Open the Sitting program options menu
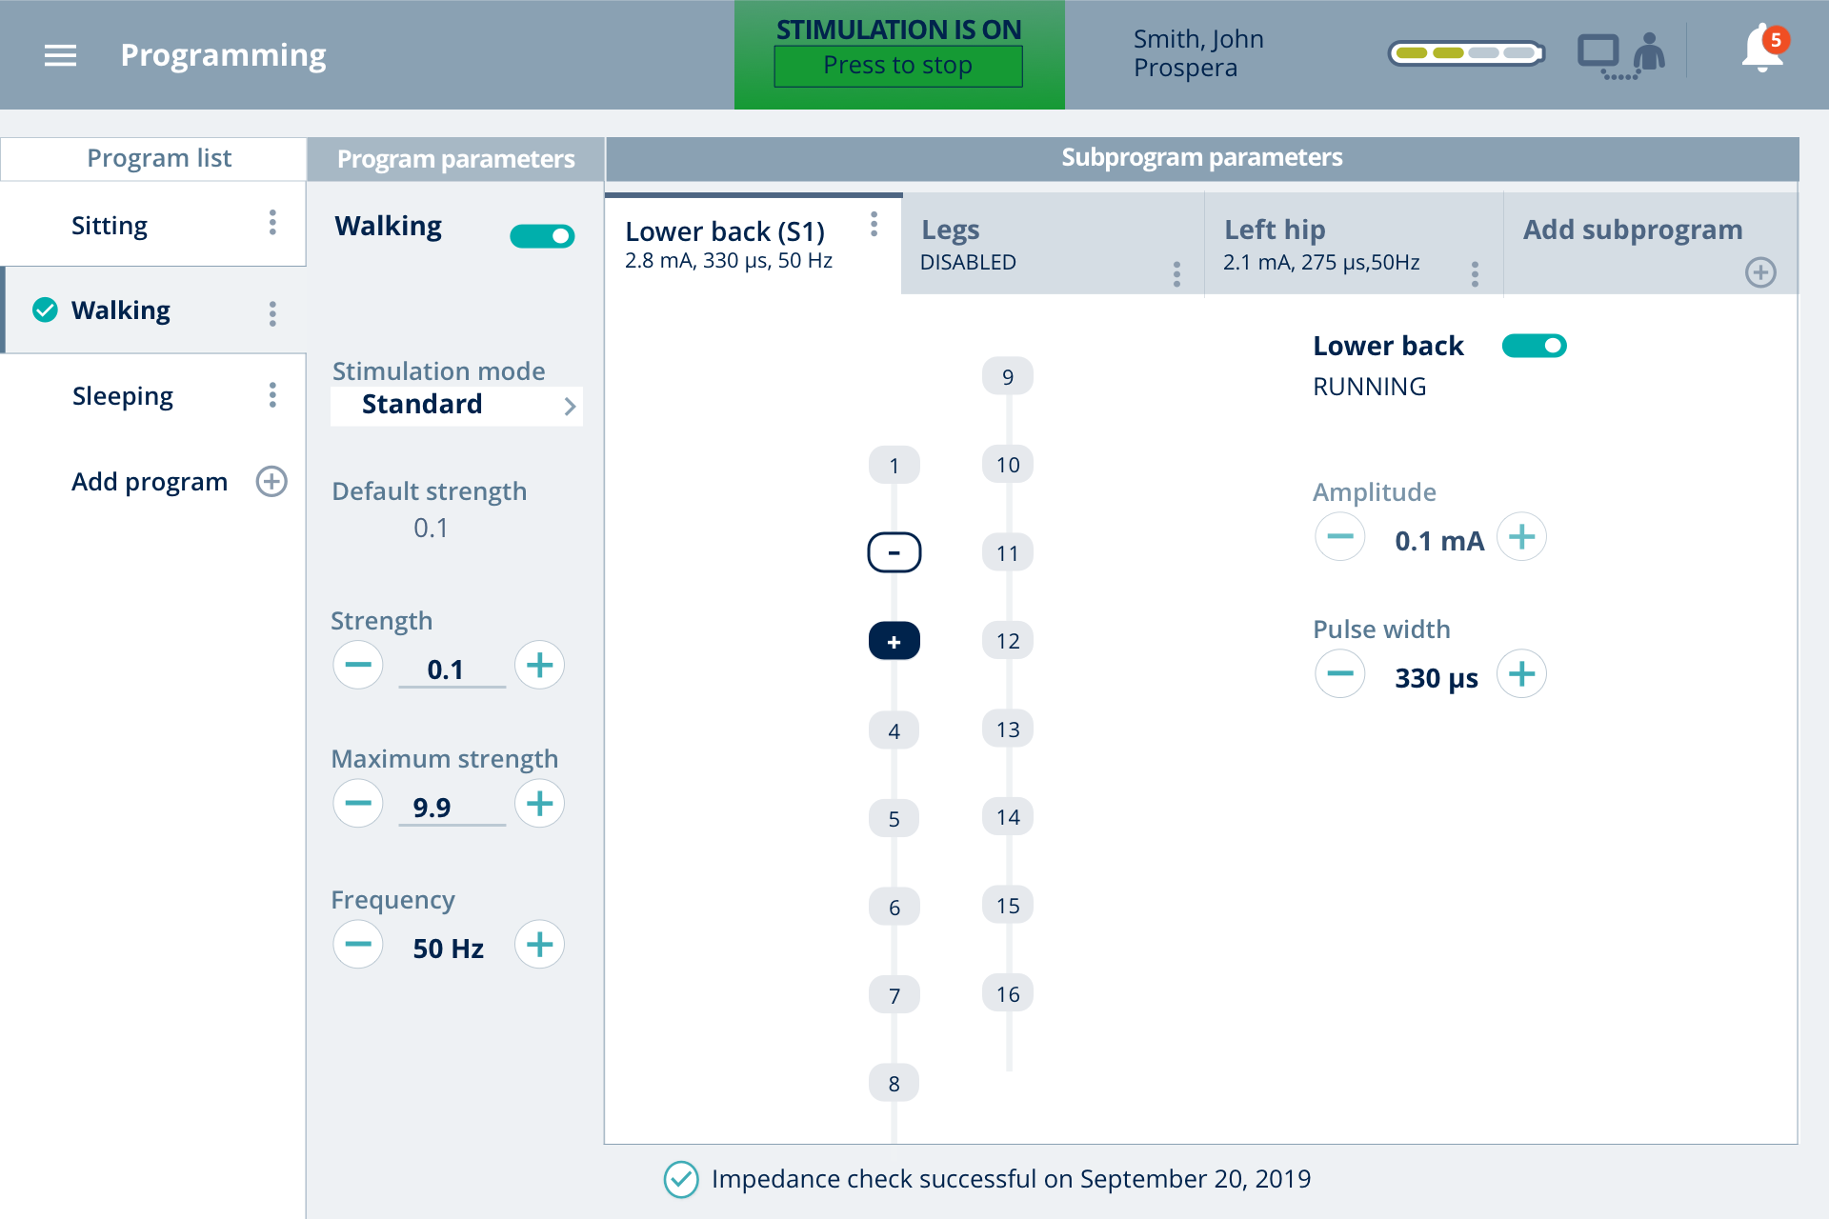 272,223
